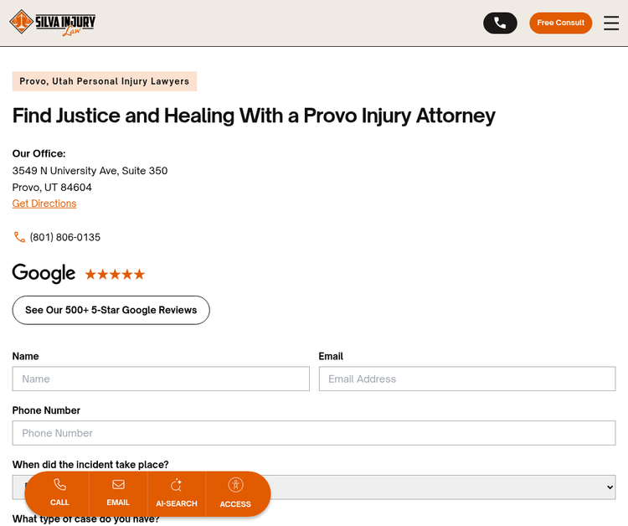Viewport: 628px width, 526px height.
Task: Click the Google logo
Action: pyautogui.click(x=44, y=273)
